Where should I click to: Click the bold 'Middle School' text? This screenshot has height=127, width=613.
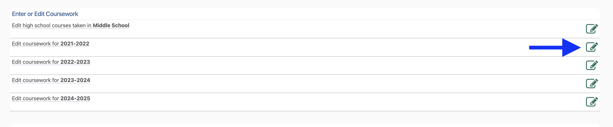pyautogui.click(x=111, y=25)
